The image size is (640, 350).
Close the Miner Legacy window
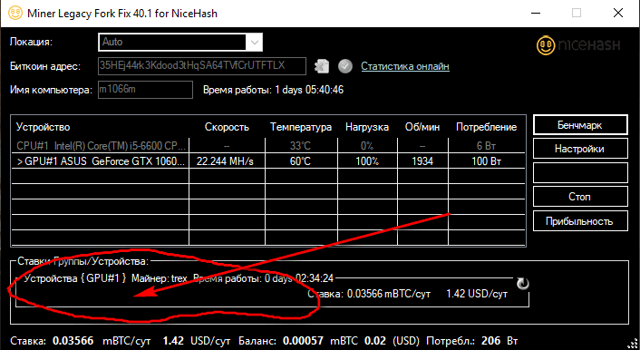coord(618,13)
